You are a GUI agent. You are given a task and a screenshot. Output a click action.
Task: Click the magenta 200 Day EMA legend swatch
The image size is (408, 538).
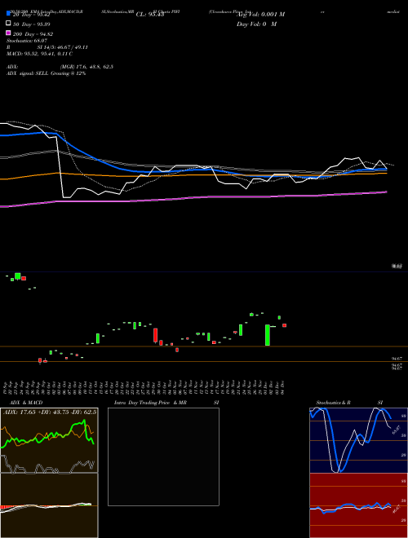click(x=8, y=33)
